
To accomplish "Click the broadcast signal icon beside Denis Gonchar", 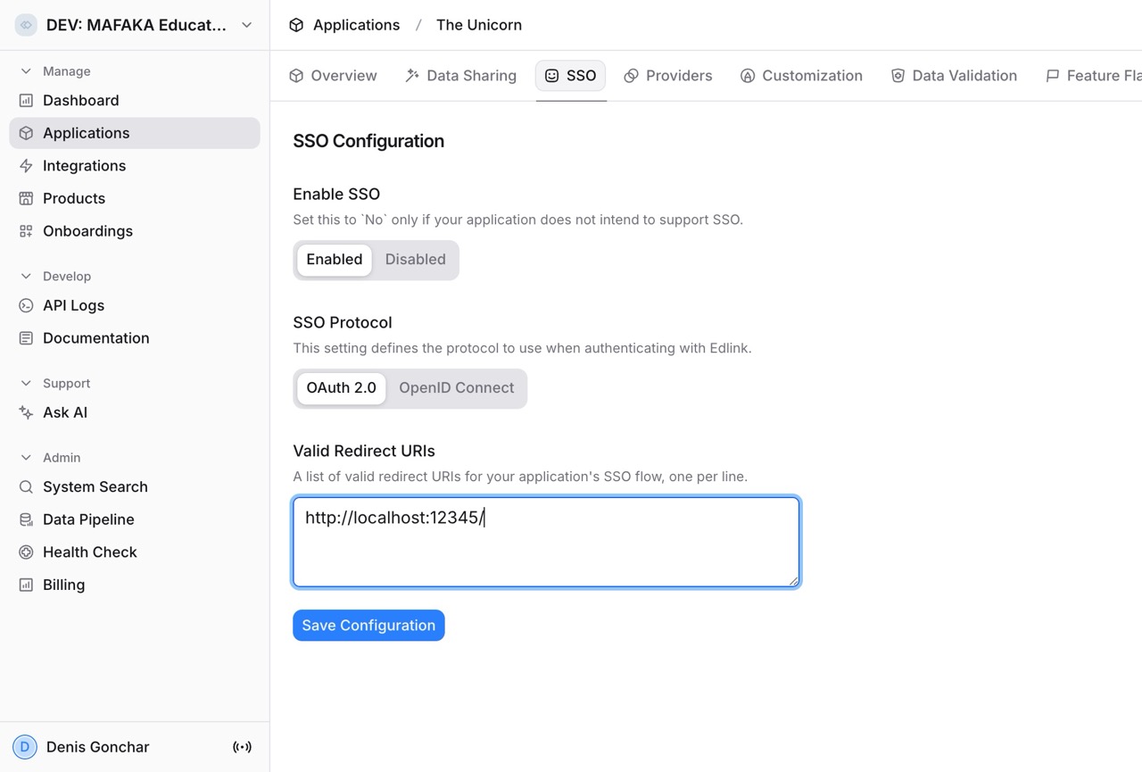I will [242, 747].
